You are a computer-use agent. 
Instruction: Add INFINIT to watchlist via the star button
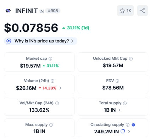coord(125,11)
